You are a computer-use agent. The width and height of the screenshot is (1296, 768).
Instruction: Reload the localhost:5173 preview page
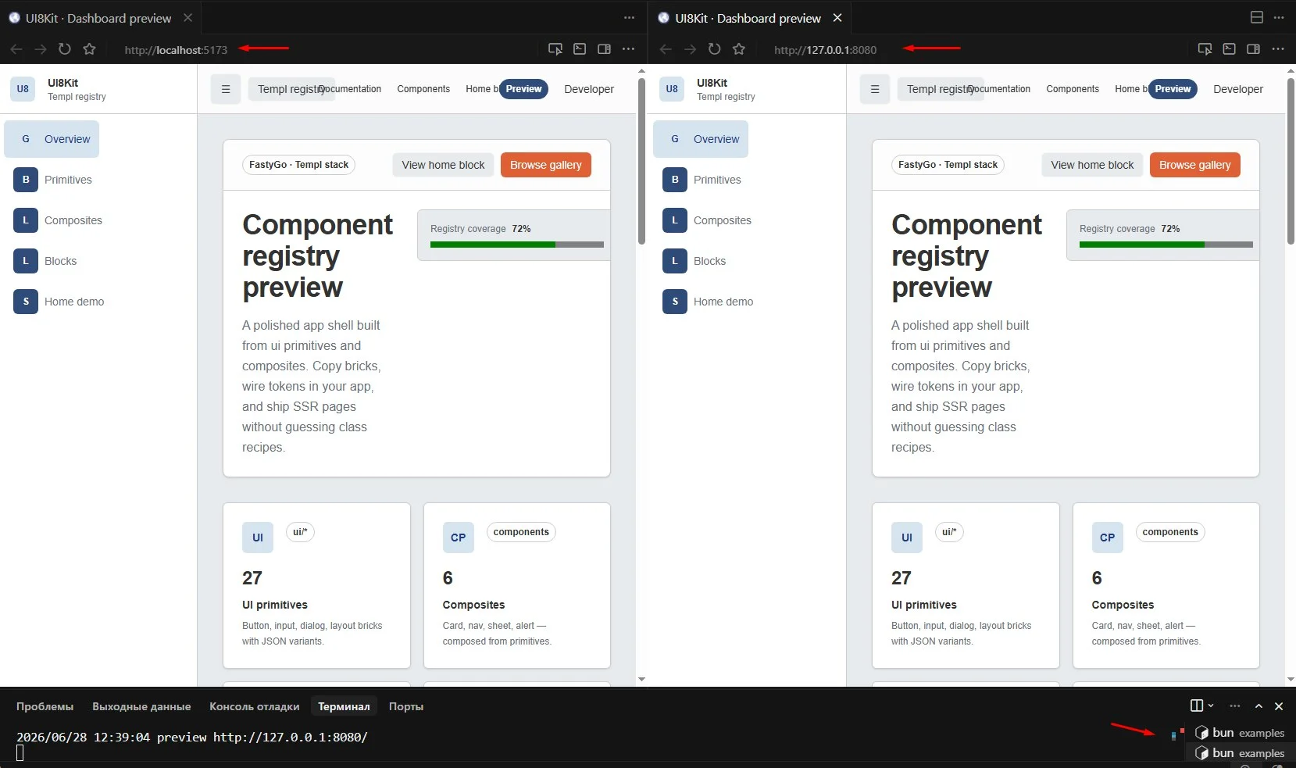(65, 49)
